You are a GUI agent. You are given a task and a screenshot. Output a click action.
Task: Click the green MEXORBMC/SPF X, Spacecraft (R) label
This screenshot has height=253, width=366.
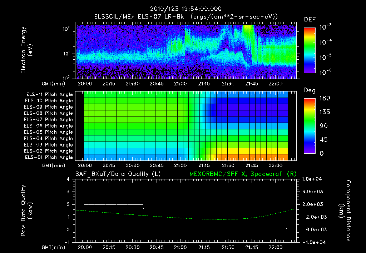click(x=243, y=174)
